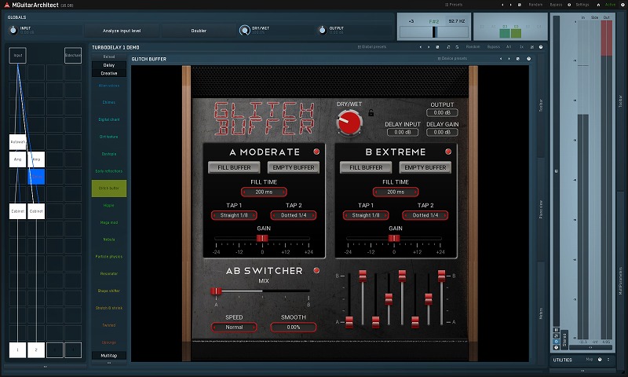Image resolution: width=628 pixels, height=377 pixels.
Task: Open the B Tap 2 Dotted 1/4 dropdown
Action: pos(425,215)
